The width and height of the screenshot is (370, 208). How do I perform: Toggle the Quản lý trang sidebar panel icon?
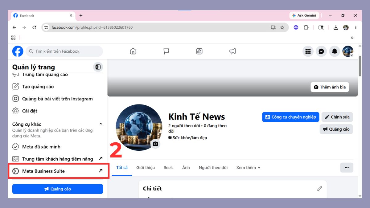[98, 67]
